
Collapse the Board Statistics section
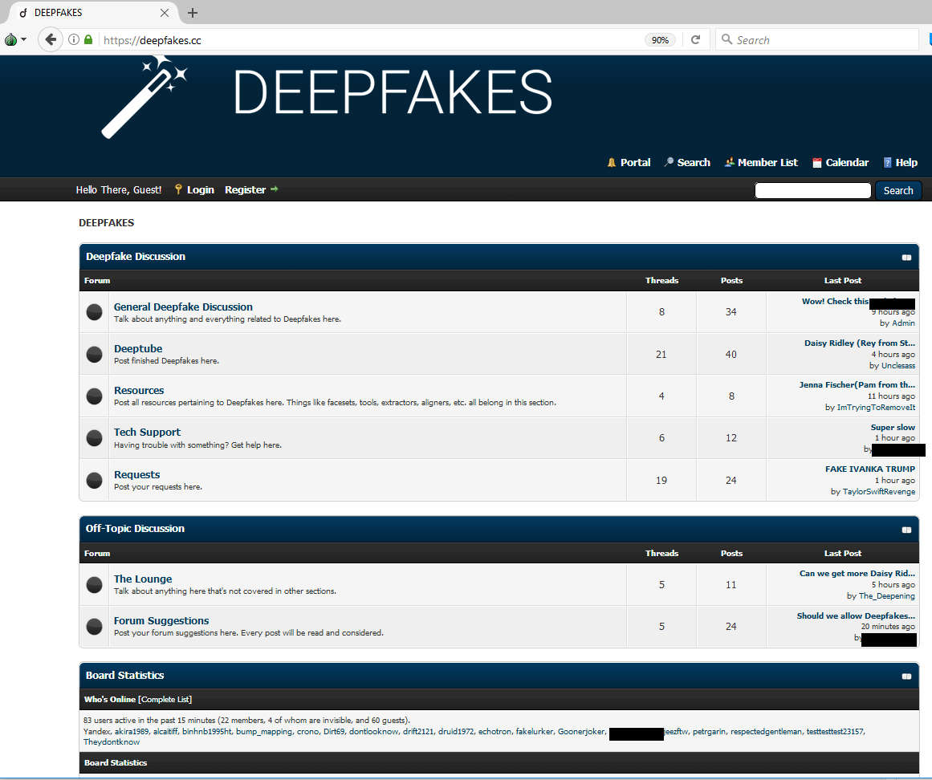[x=906, y=676]
